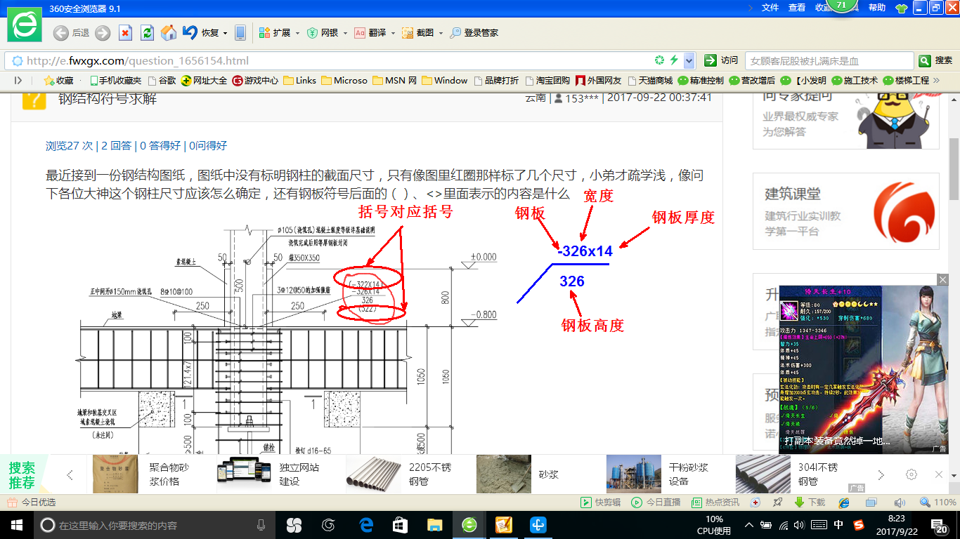The height and width of the screenshot is (539, 960).
Task: Toggle the bookmarks sidebar arrow icon
Action: (x=18, y=81)
